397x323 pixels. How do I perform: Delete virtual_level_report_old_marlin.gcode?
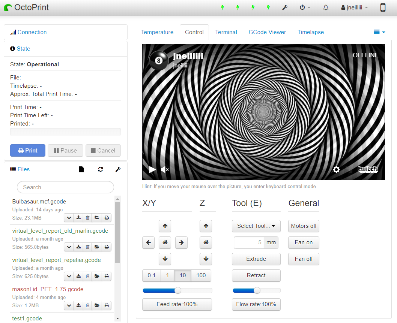[87, 247]
